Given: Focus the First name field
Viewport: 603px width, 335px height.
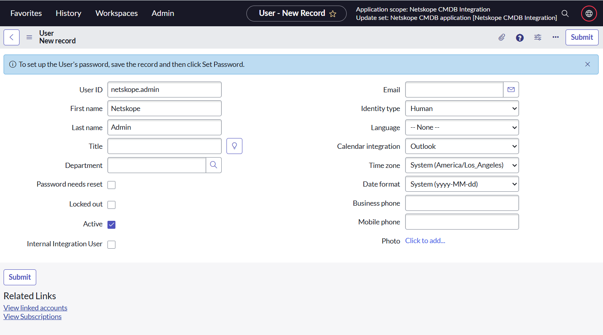Looking at the screenshot, I should (x=164, y=109).
